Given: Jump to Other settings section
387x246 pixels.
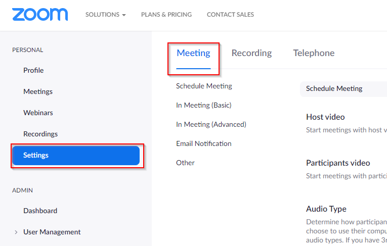Looking at the screenshot, I should point(185,163).
